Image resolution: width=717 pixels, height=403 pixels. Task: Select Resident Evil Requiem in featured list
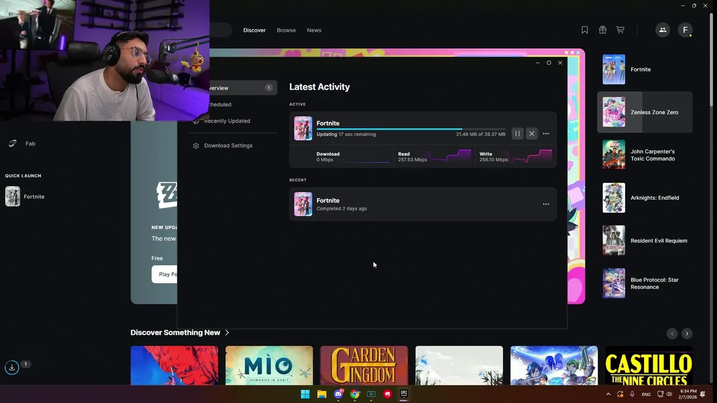645,241
